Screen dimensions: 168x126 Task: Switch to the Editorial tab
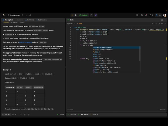(x=19, y=20)
